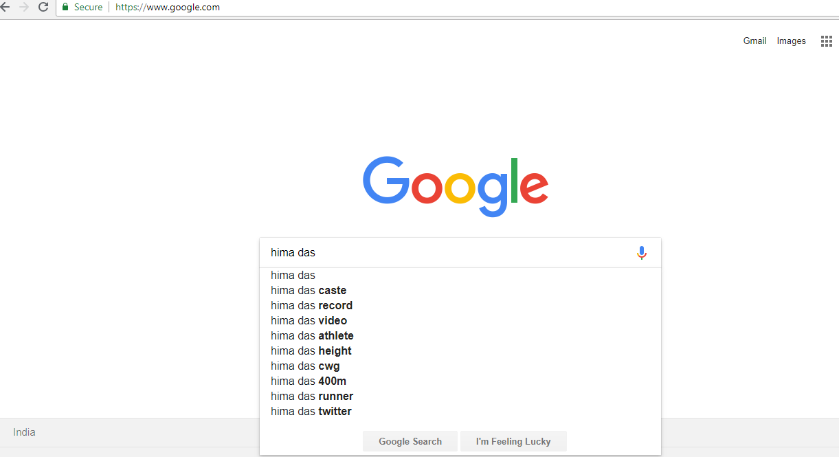Screen dimensions: 839x457
Task: Click the browser address bar URL
Action: click(x=168, y=7)
